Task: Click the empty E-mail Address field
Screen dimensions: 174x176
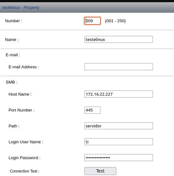Action: point(119,67)
